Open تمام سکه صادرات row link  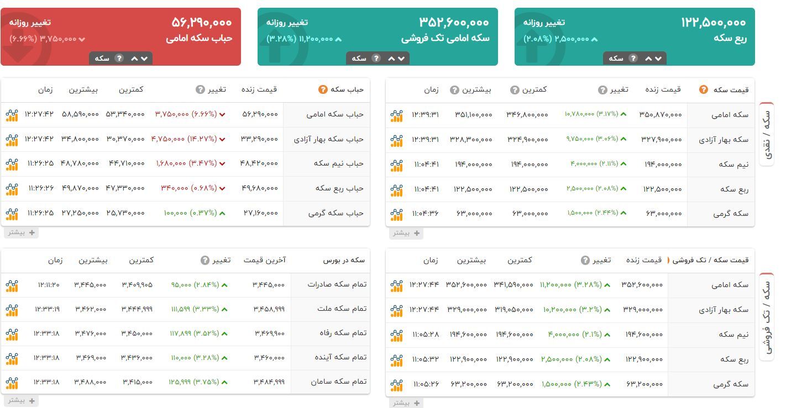[337, 284]
